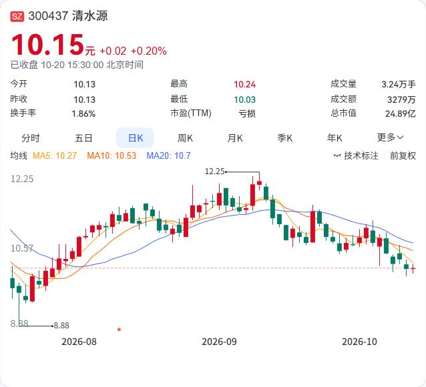This screenshot has width=426, height=387.
Task: Toggle 技术标注 technical annotations
Action: (x=361, y=155)
